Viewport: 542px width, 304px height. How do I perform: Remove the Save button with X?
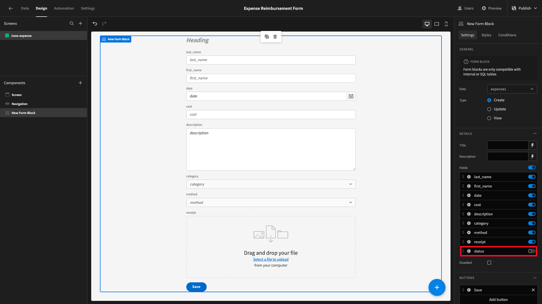coord(533,290)
